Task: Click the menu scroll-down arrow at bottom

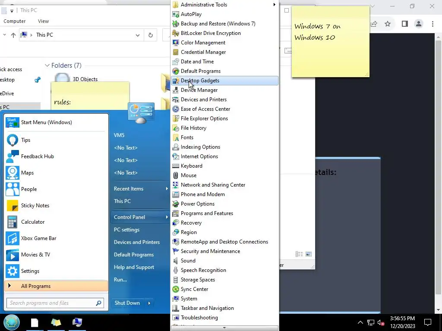Action: 224,328
